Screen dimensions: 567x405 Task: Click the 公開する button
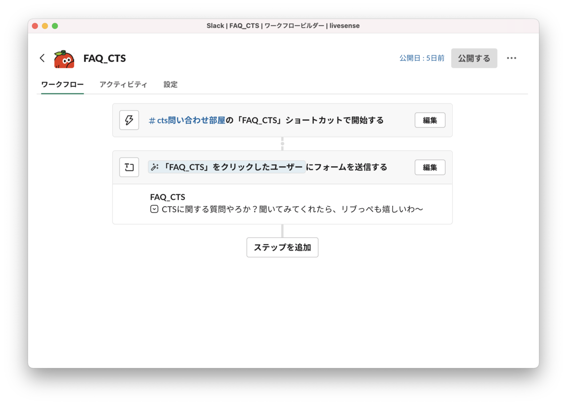[x=474, y=58]
